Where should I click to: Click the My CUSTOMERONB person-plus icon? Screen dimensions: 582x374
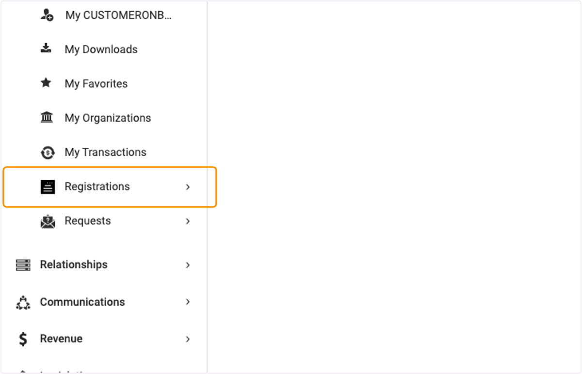tap(47, 15)
